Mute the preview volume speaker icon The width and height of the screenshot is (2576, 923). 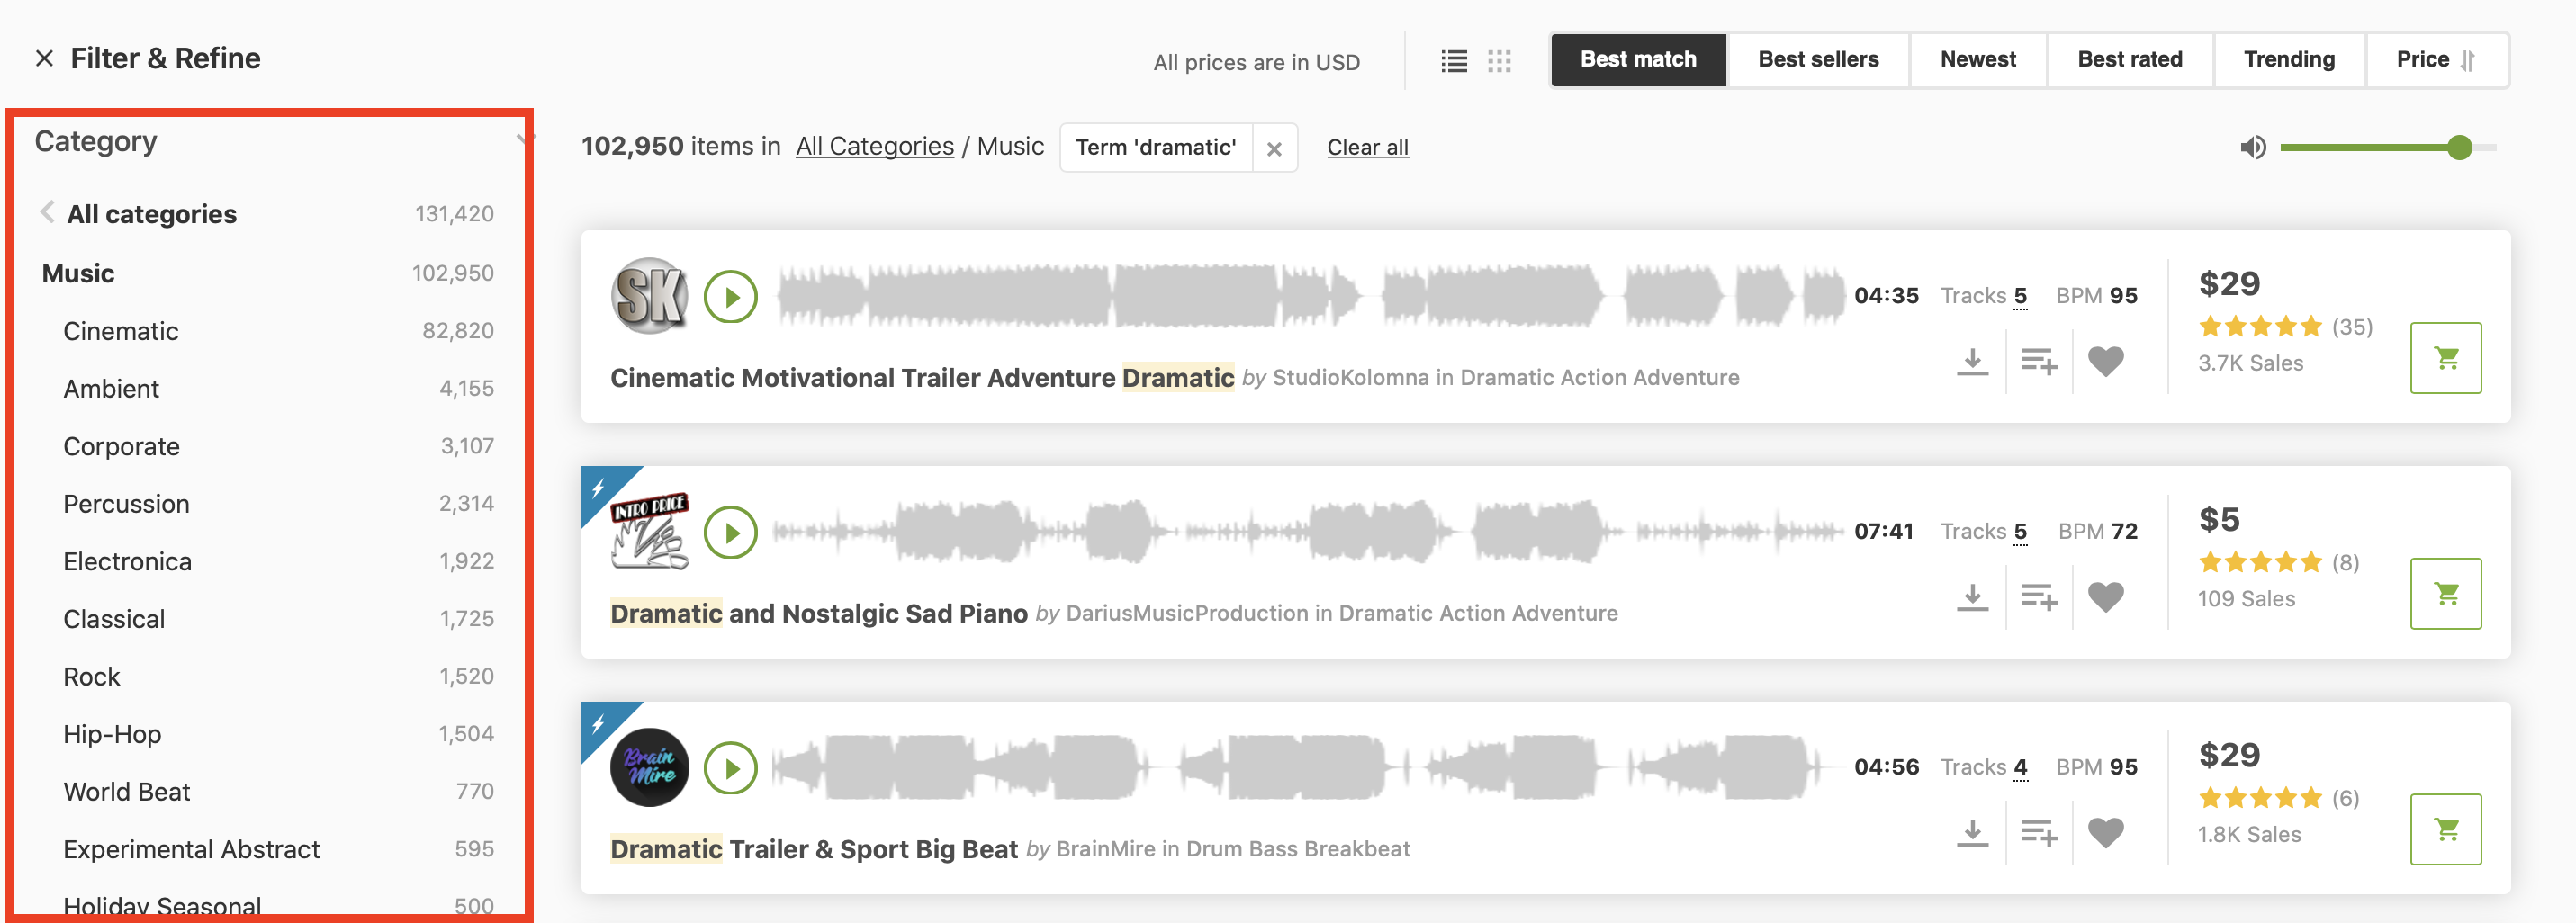(x=2252, y=148)
